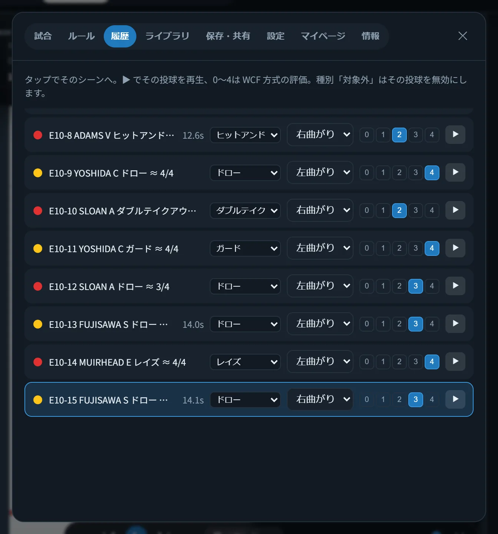Image resolution: width=498 pixels, height=534 pixels.
Task: Close the 履歴 dialog with X
Action: 462,36
